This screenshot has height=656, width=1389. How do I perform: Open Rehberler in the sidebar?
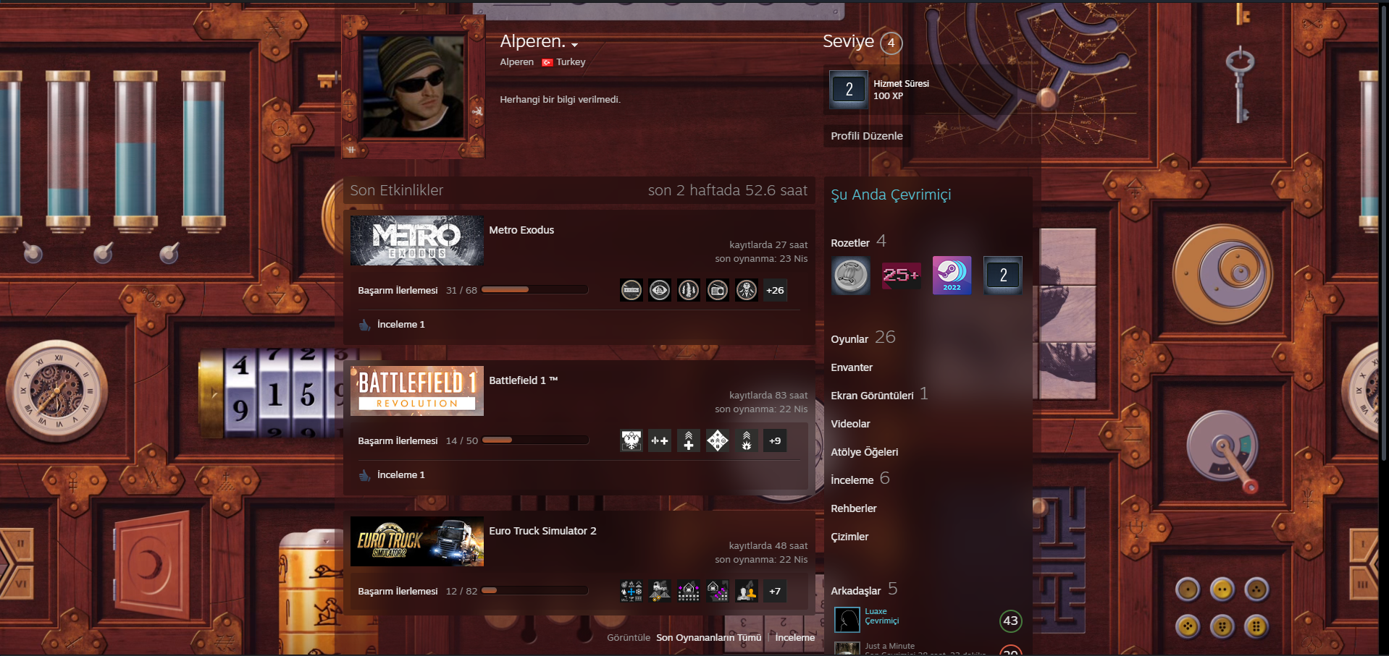pos(853,508)
